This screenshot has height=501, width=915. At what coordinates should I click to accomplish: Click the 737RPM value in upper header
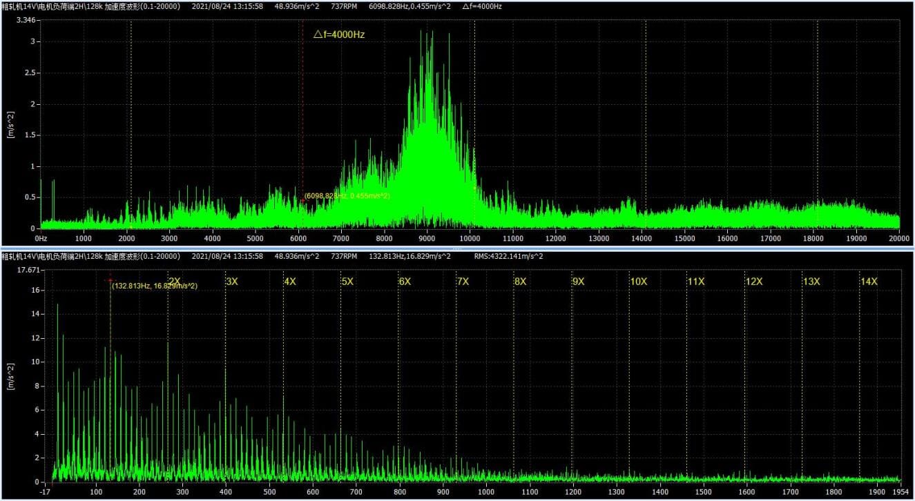tap(344, 6)
